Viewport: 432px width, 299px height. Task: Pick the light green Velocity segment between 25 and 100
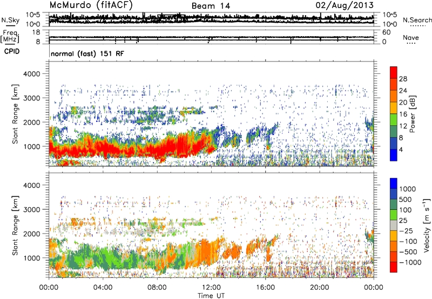394,215
